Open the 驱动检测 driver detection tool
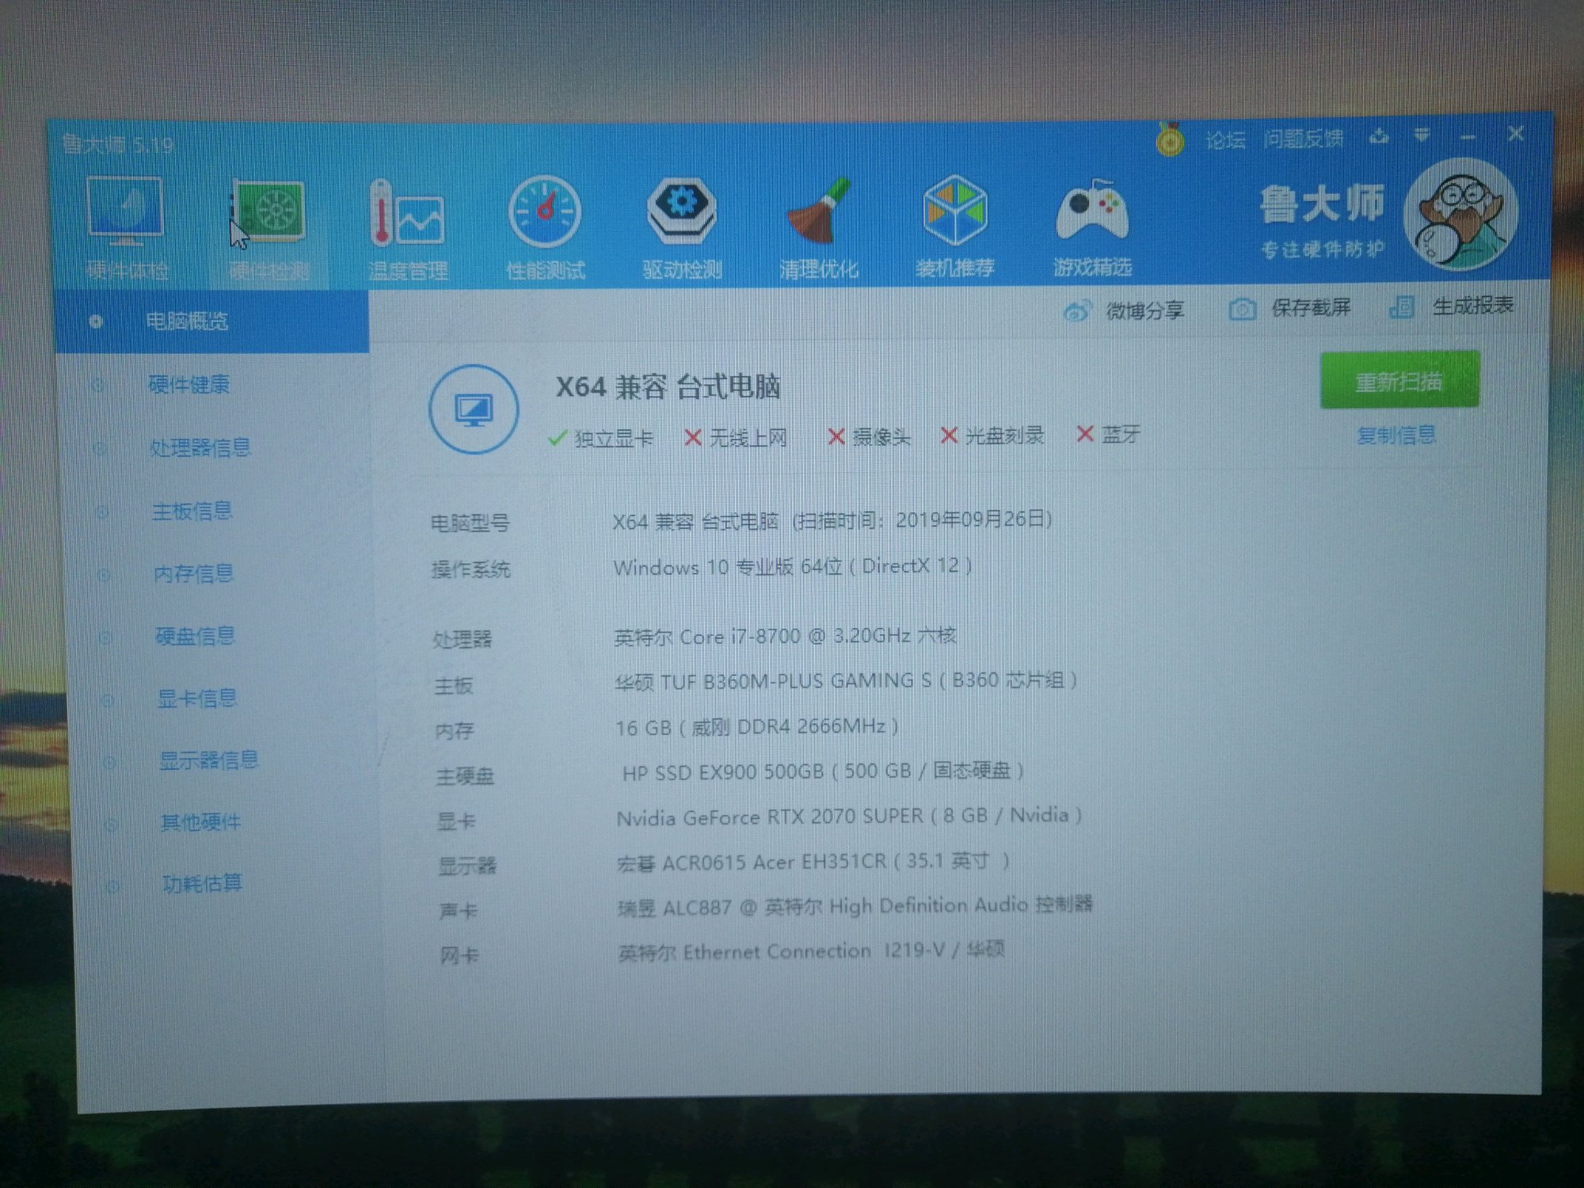This screenshot has width=1584, height=1188. coord(682,227)
